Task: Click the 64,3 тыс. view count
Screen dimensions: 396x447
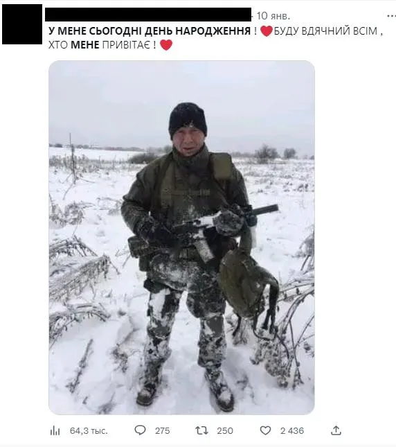Action: 89,431
